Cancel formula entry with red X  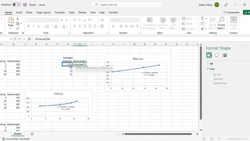[x=20, y=39]
